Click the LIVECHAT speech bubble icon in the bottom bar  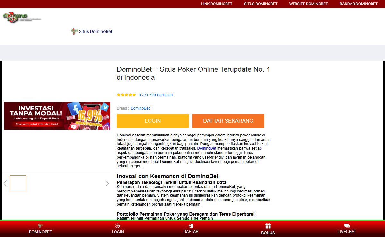(x=347, y=226)
